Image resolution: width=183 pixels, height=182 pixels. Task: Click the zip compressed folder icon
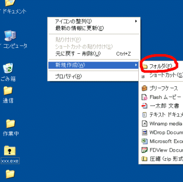[x=144, y=159]
